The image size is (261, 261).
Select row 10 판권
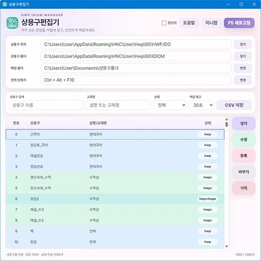point(115,242)
